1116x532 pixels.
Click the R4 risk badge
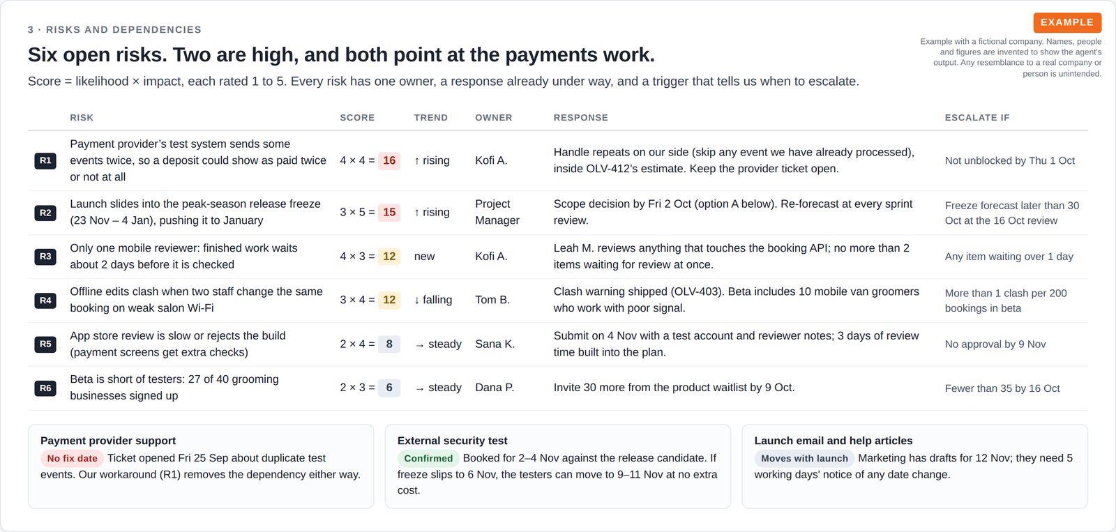(x=45, y=301)
